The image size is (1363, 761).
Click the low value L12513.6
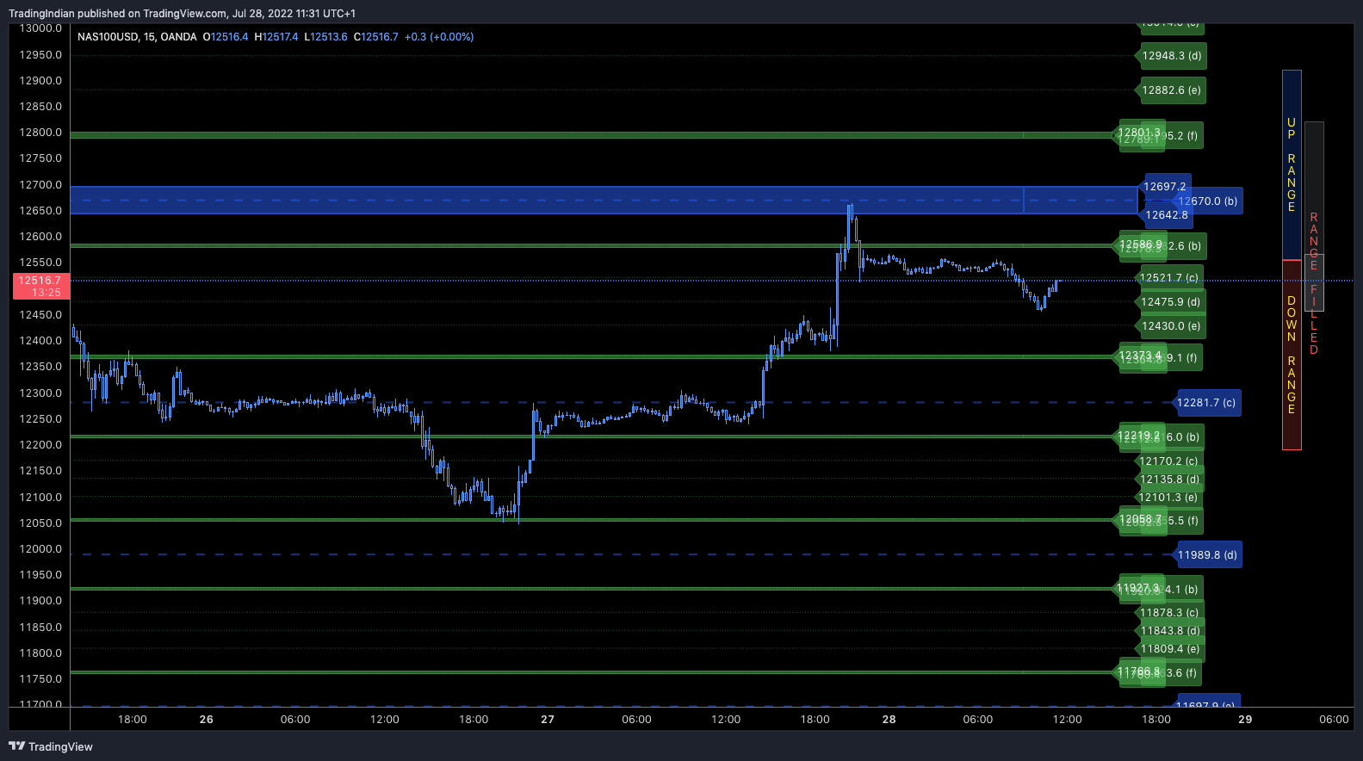(325, 37)
